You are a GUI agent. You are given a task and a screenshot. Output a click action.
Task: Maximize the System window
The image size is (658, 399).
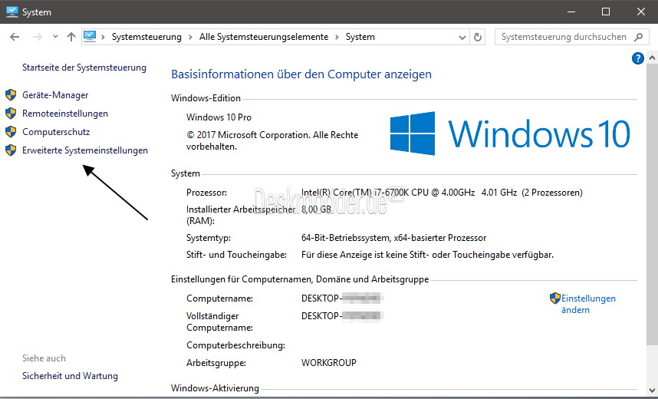(606, 12)
